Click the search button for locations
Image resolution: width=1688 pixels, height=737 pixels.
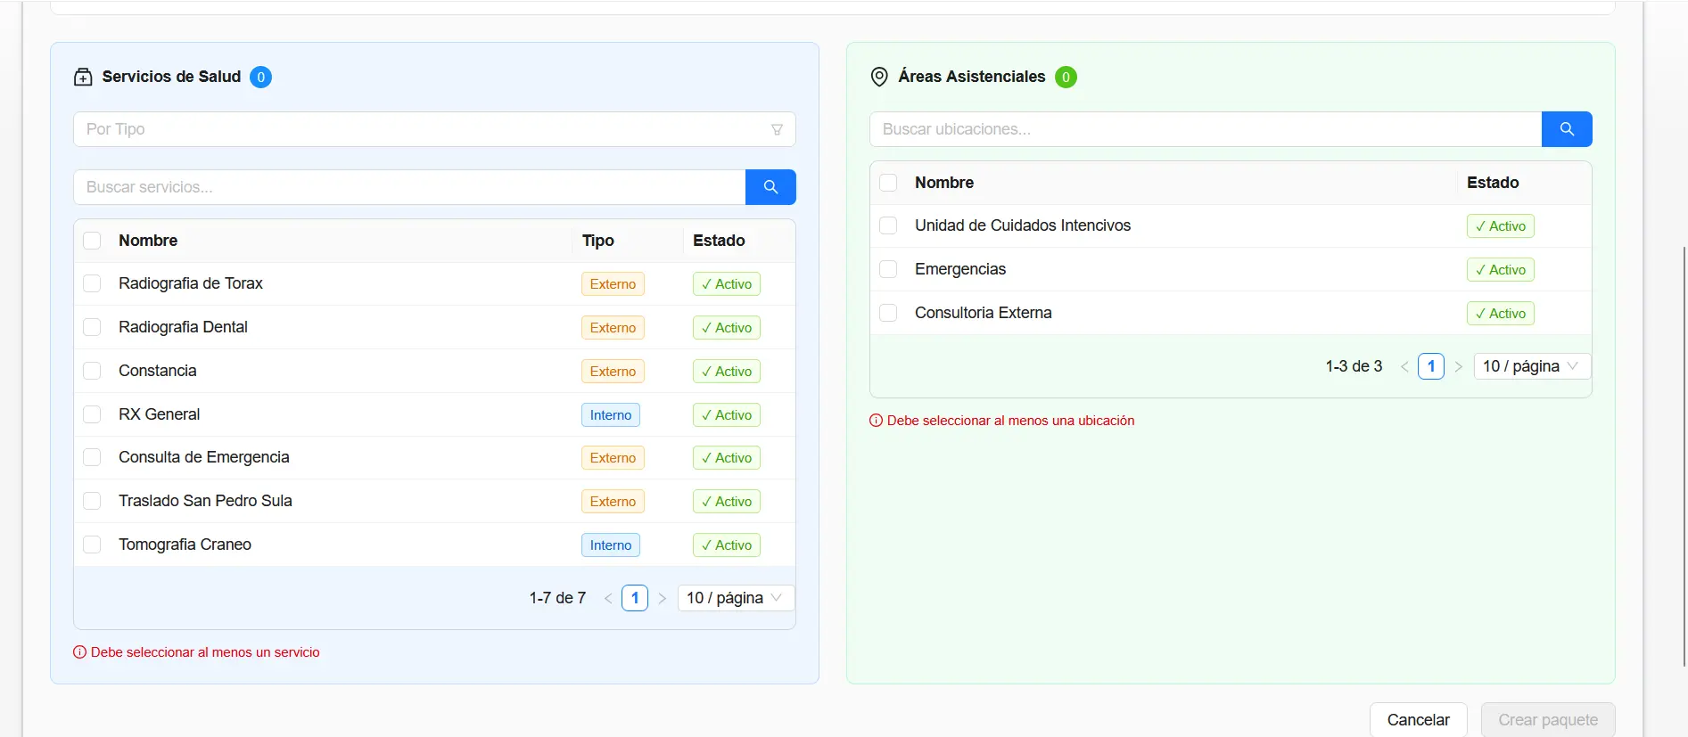[x=1567, y=129]
